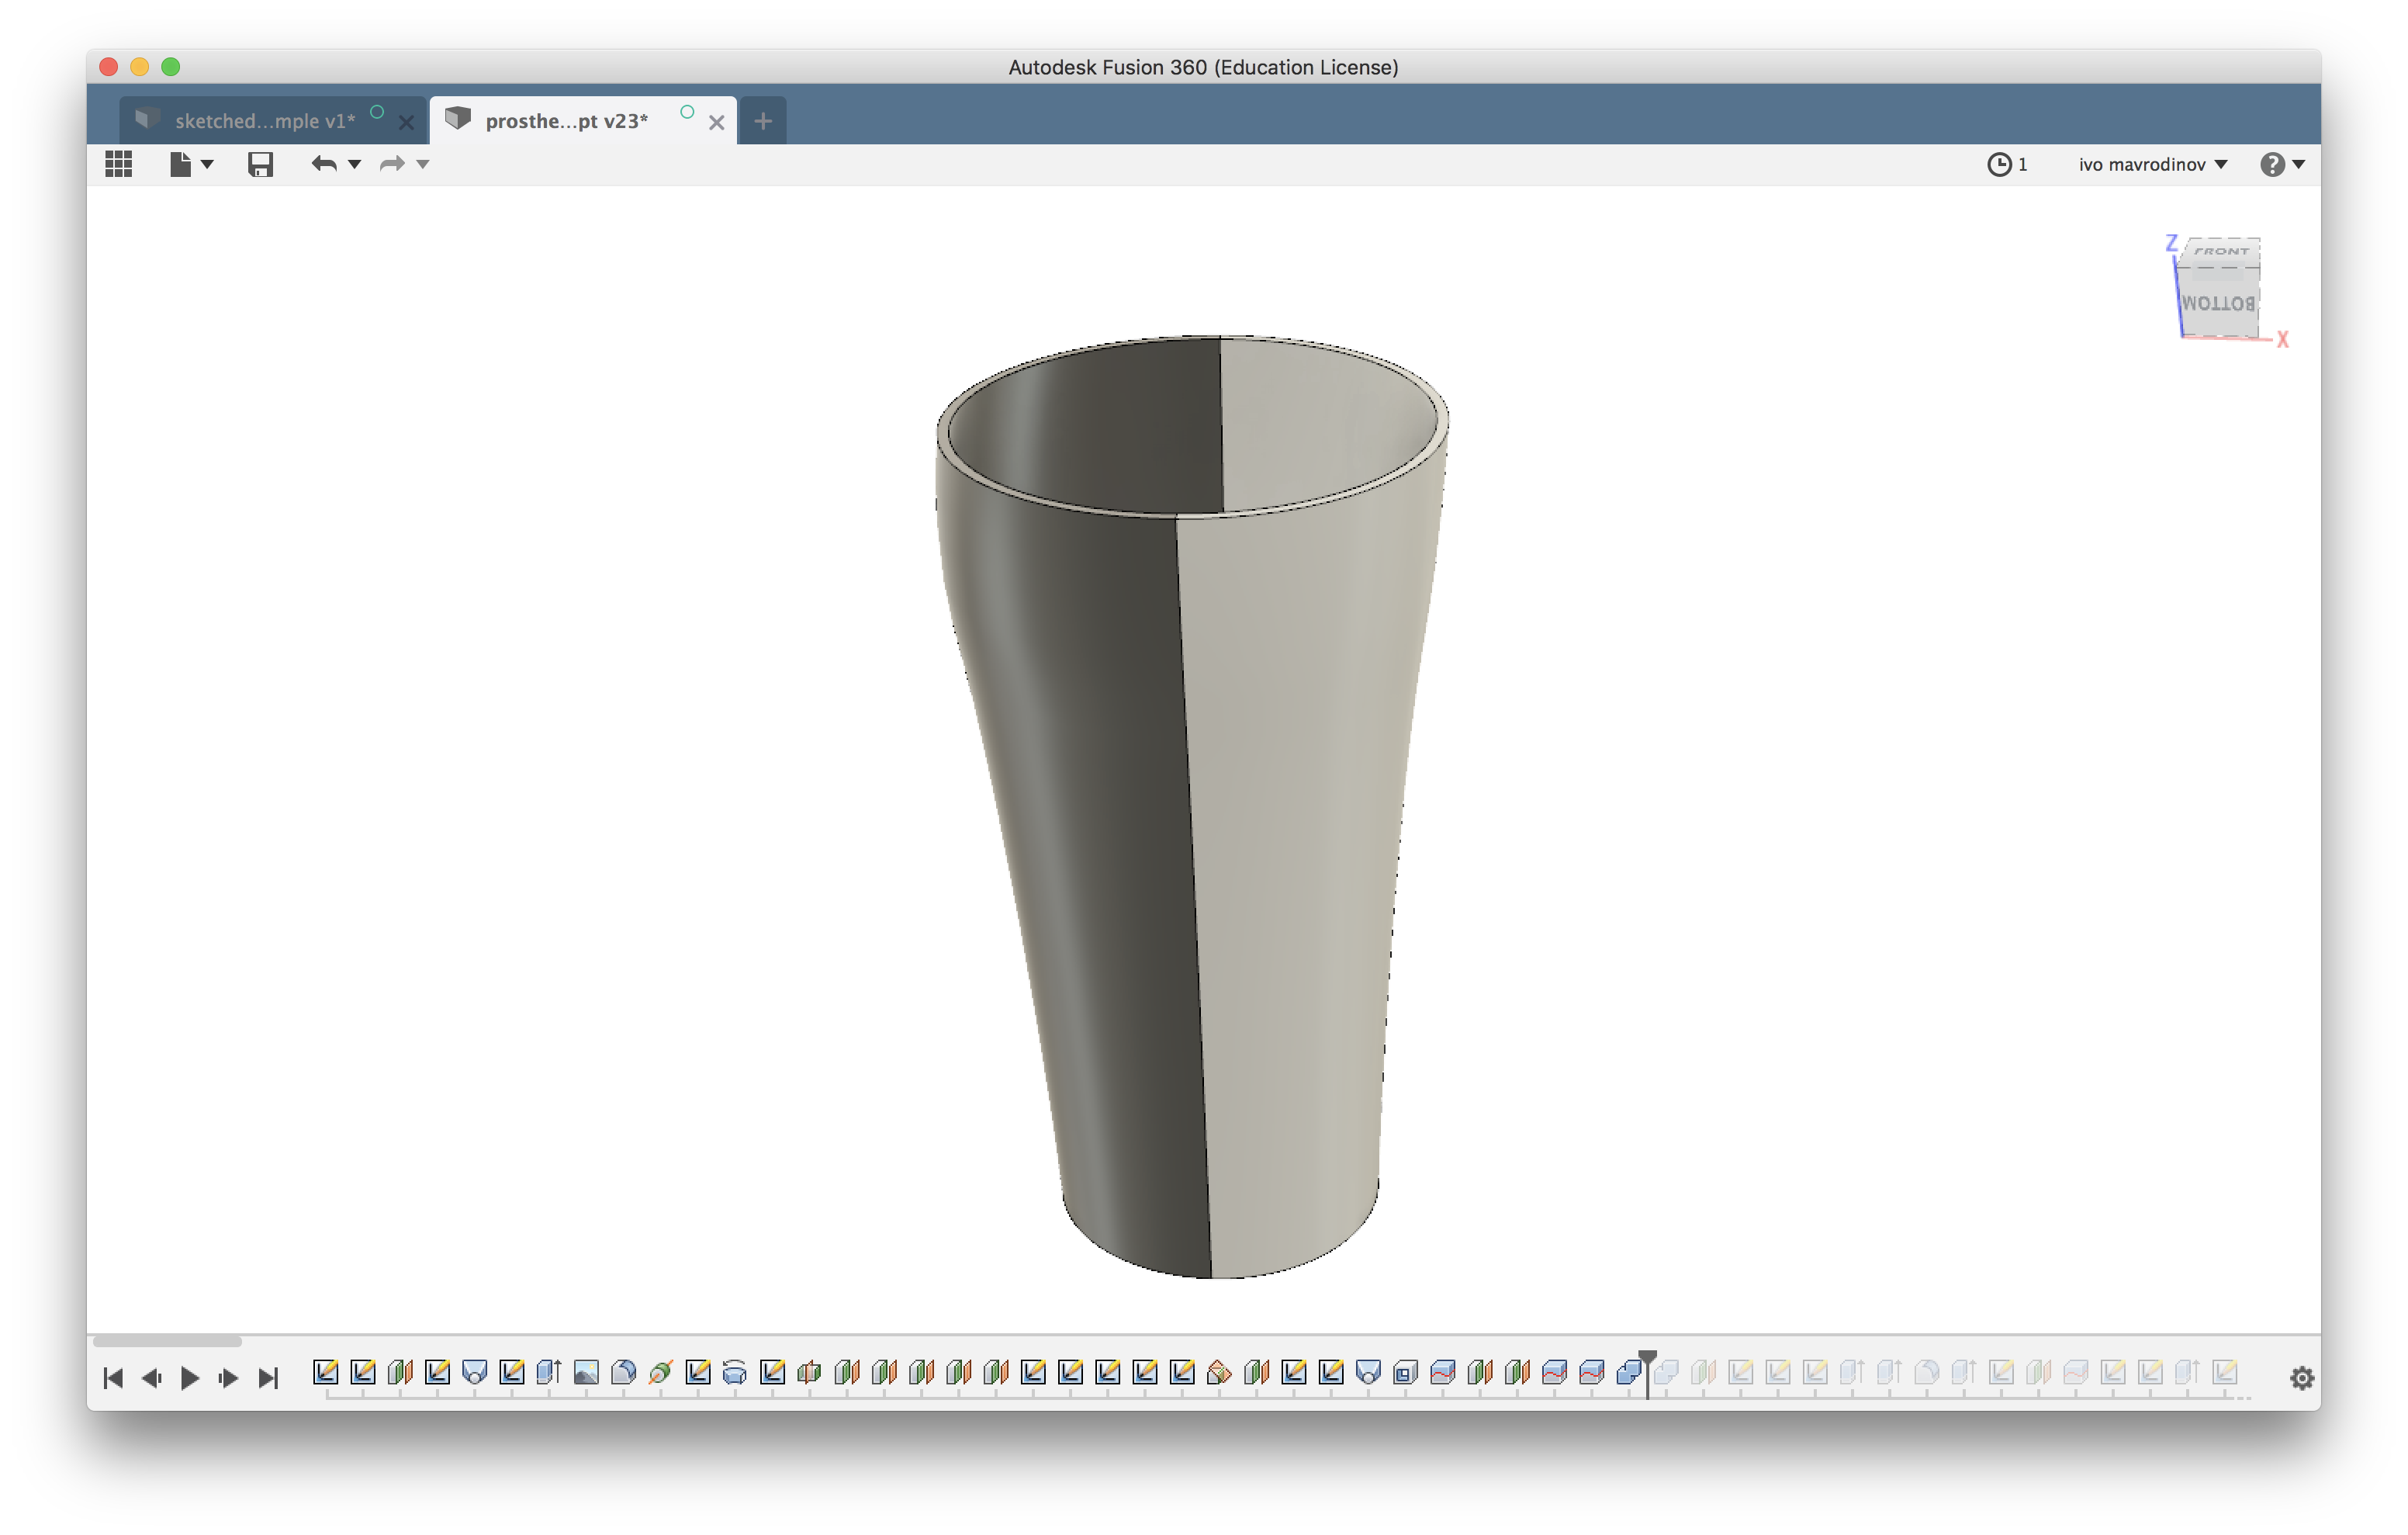Select the Revolve feature in timeline
This screenshot has width=2408, height=1535.
735,1372
